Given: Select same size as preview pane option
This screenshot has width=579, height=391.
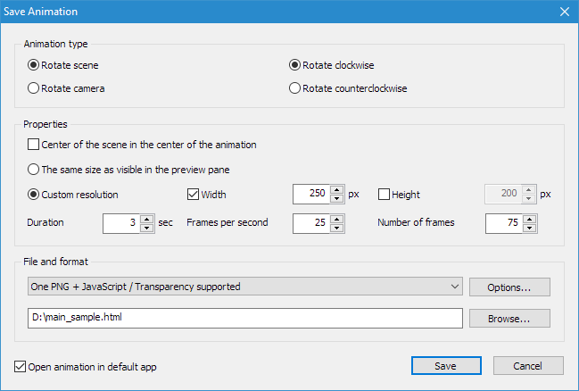Looking at the screenshot, I should [128, 170].
